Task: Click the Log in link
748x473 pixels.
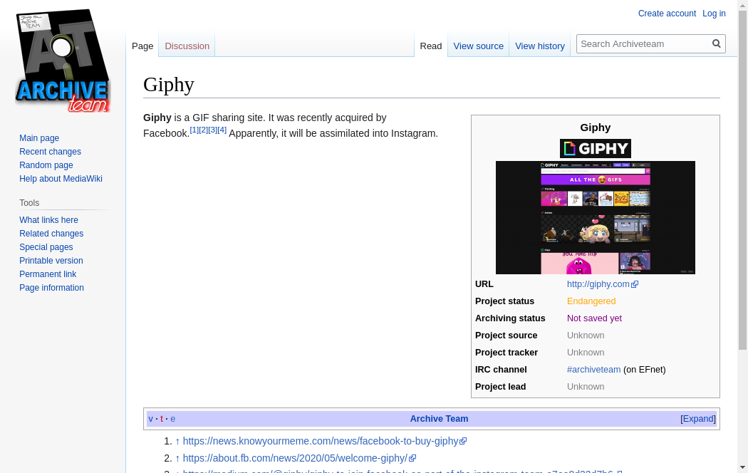Action: point(714,14)
